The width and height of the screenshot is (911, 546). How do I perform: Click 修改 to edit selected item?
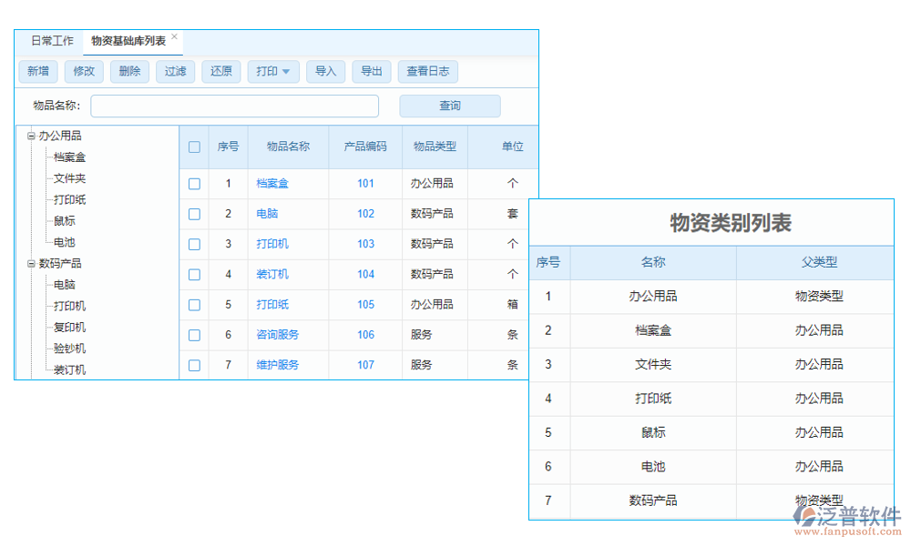tap(84, 72)
